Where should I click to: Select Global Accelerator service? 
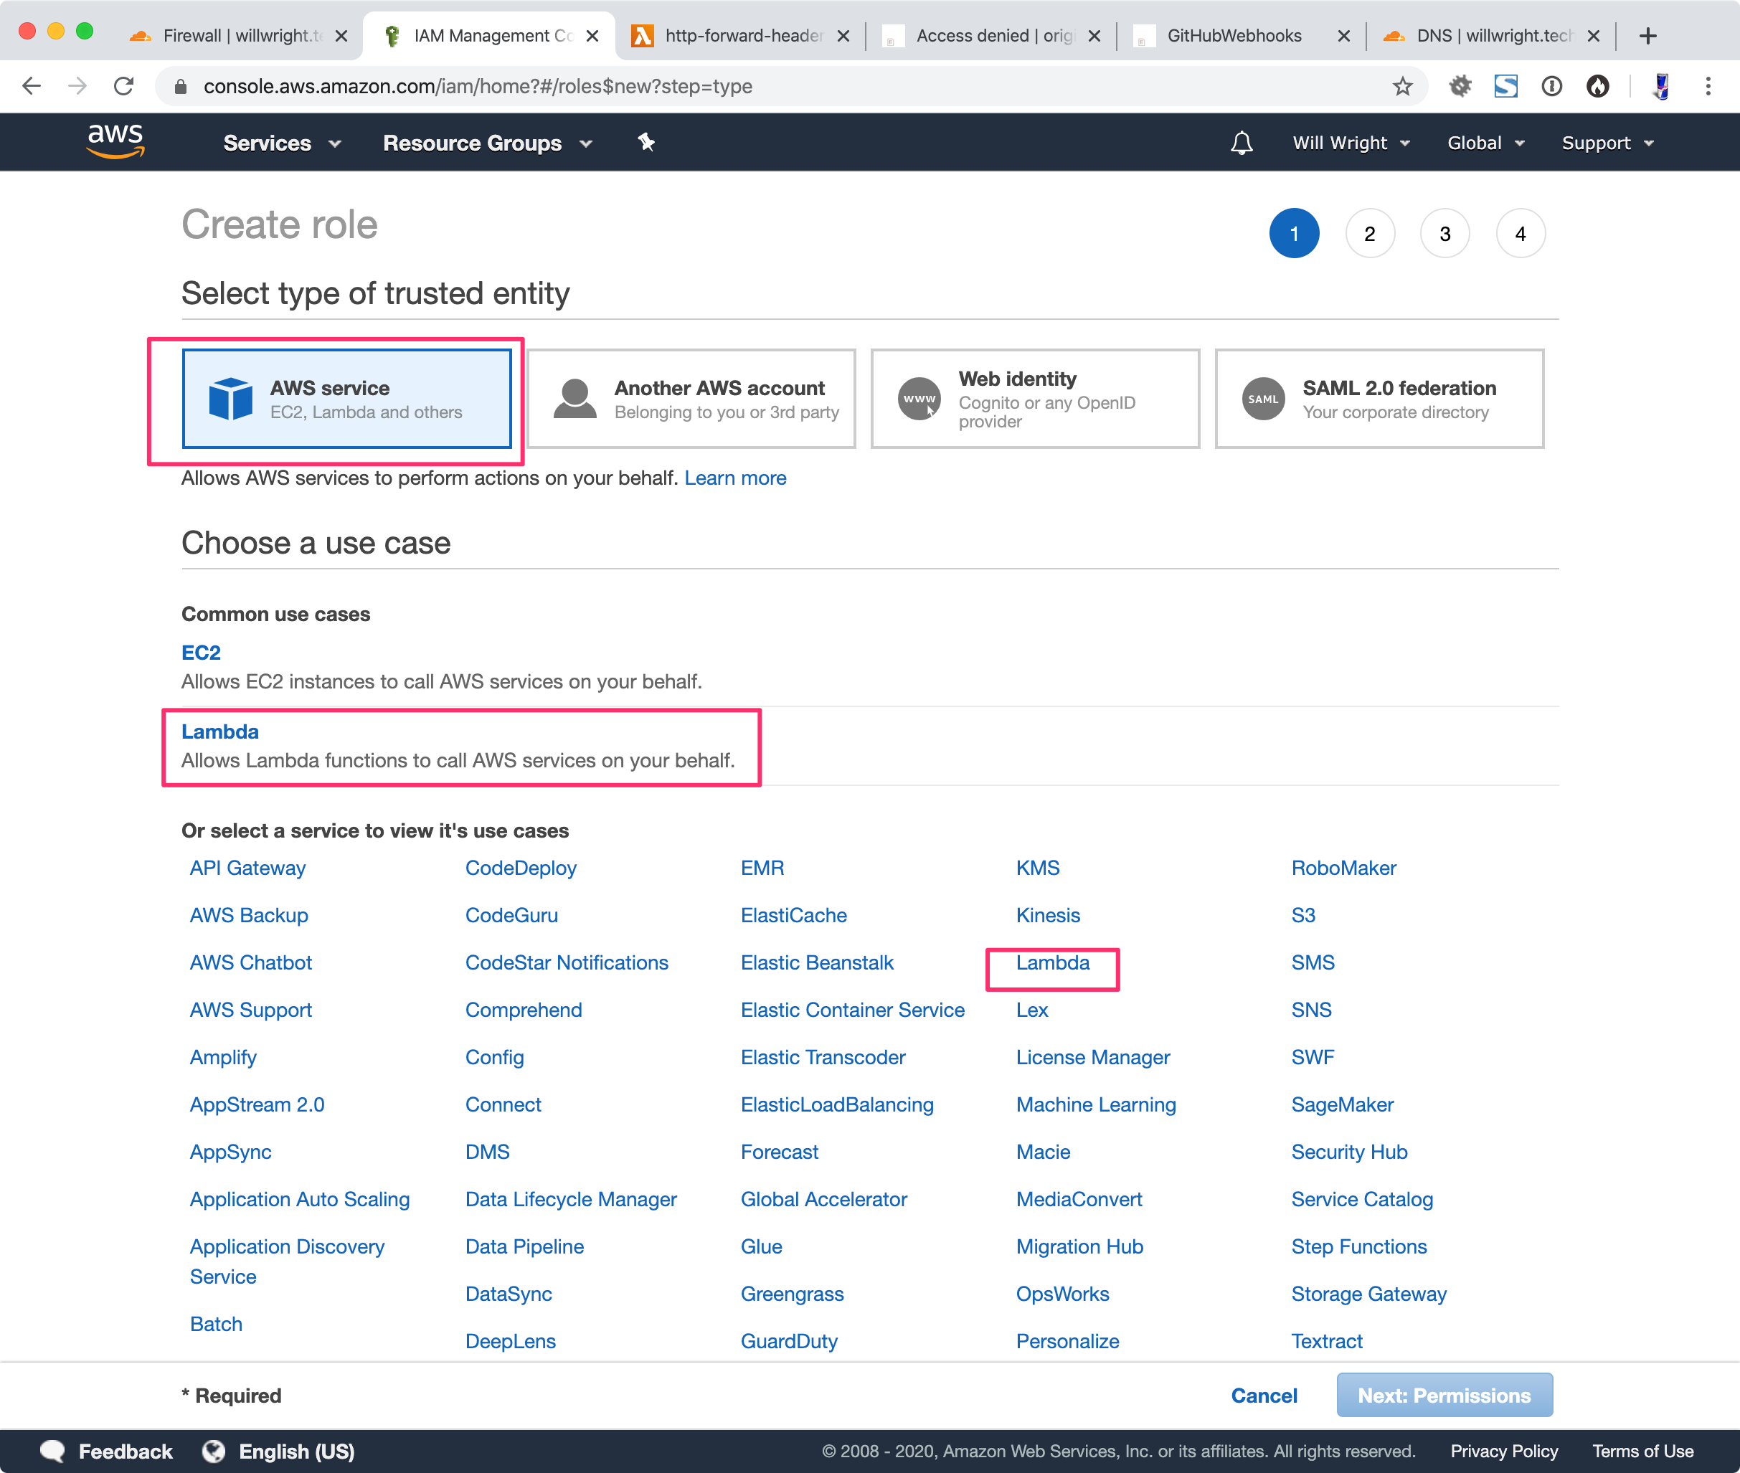click(824, 1199)
